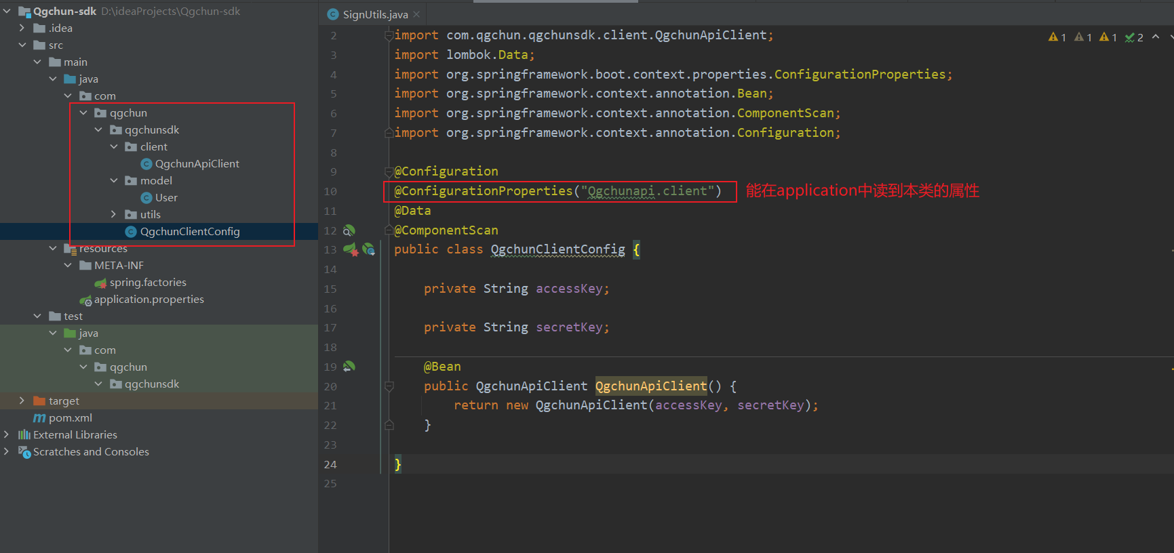
Task: Click the resources folder icon
Action: (70, 249)
